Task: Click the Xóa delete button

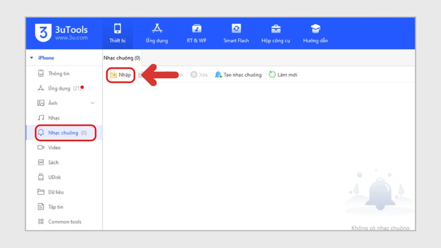Action: click(198, 74)
